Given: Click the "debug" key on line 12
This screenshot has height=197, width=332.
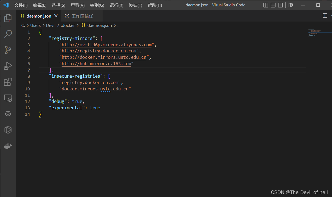Looking at the screenshot, I should [58, 102].
